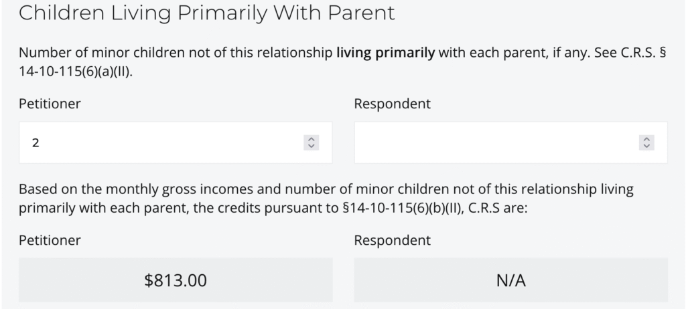
Task: Click the Petitioner minor children number field
Action: (x=161, y=142)
